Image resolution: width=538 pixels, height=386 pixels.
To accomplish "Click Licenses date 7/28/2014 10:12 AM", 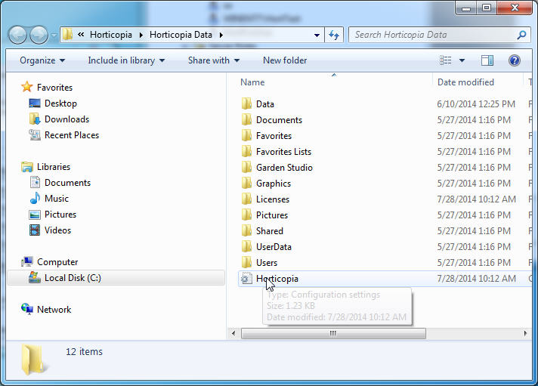I will [x=477, y=199].
